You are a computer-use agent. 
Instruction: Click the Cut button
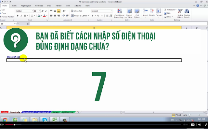pos(3,10)
